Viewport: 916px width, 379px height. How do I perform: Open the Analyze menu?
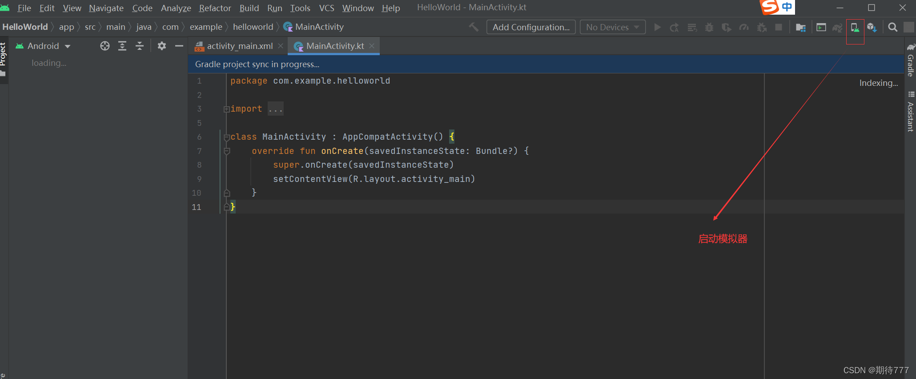tap(176, 8)
